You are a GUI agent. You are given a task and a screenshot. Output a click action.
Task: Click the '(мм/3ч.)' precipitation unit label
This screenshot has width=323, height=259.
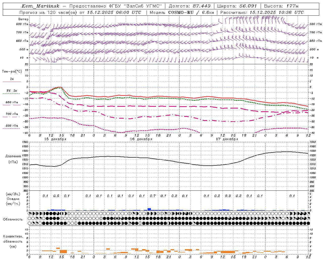(13, 194)
